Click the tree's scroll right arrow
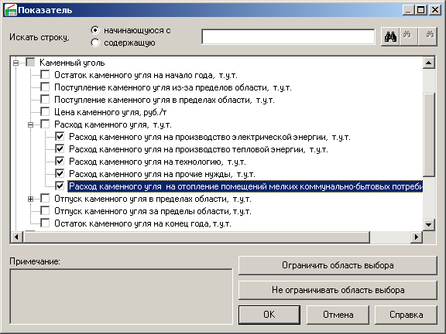The image size is (446, 334). click(x=417, y=237)
